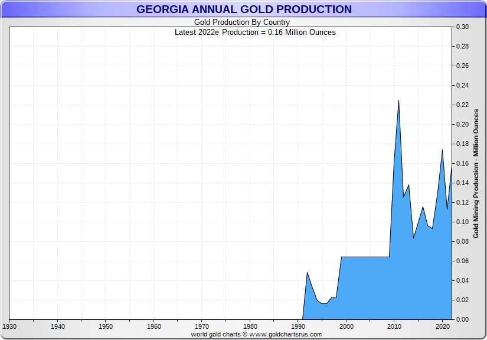
Task: Click the axis title 'Gold Mining Production - Million Ounces'
Action: [476, 174]
